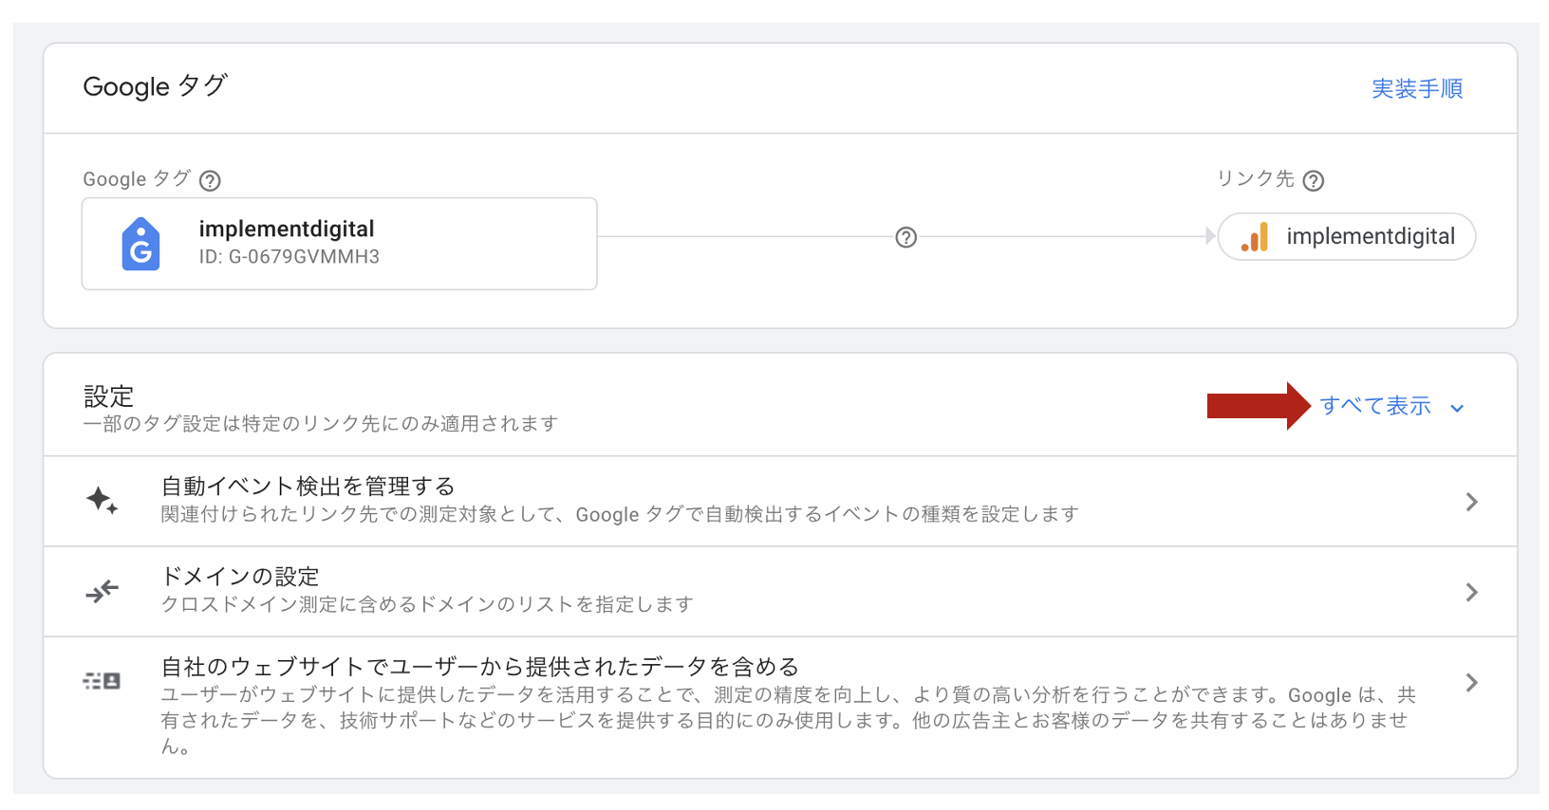Viewport: 1549px width, 810px height.
Task: Click the sparkle icon for auto event detection
Action: point(103,500)
